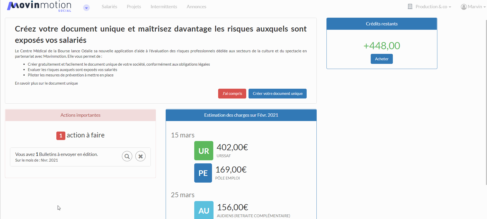Image resolution: width=487 pixels, height=219 pixels.
Task: Click the Crédits restants panel header
Action: 382,24
